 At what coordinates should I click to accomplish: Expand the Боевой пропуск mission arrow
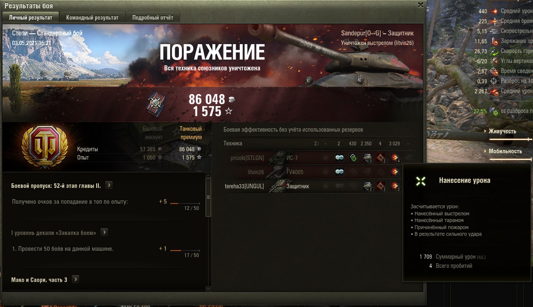coord(108,185)
